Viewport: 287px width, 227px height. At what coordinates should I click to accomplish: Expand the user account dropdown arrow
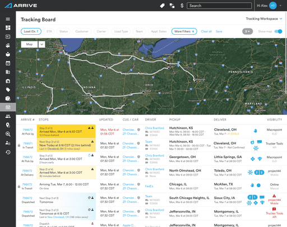pos(280,6)
